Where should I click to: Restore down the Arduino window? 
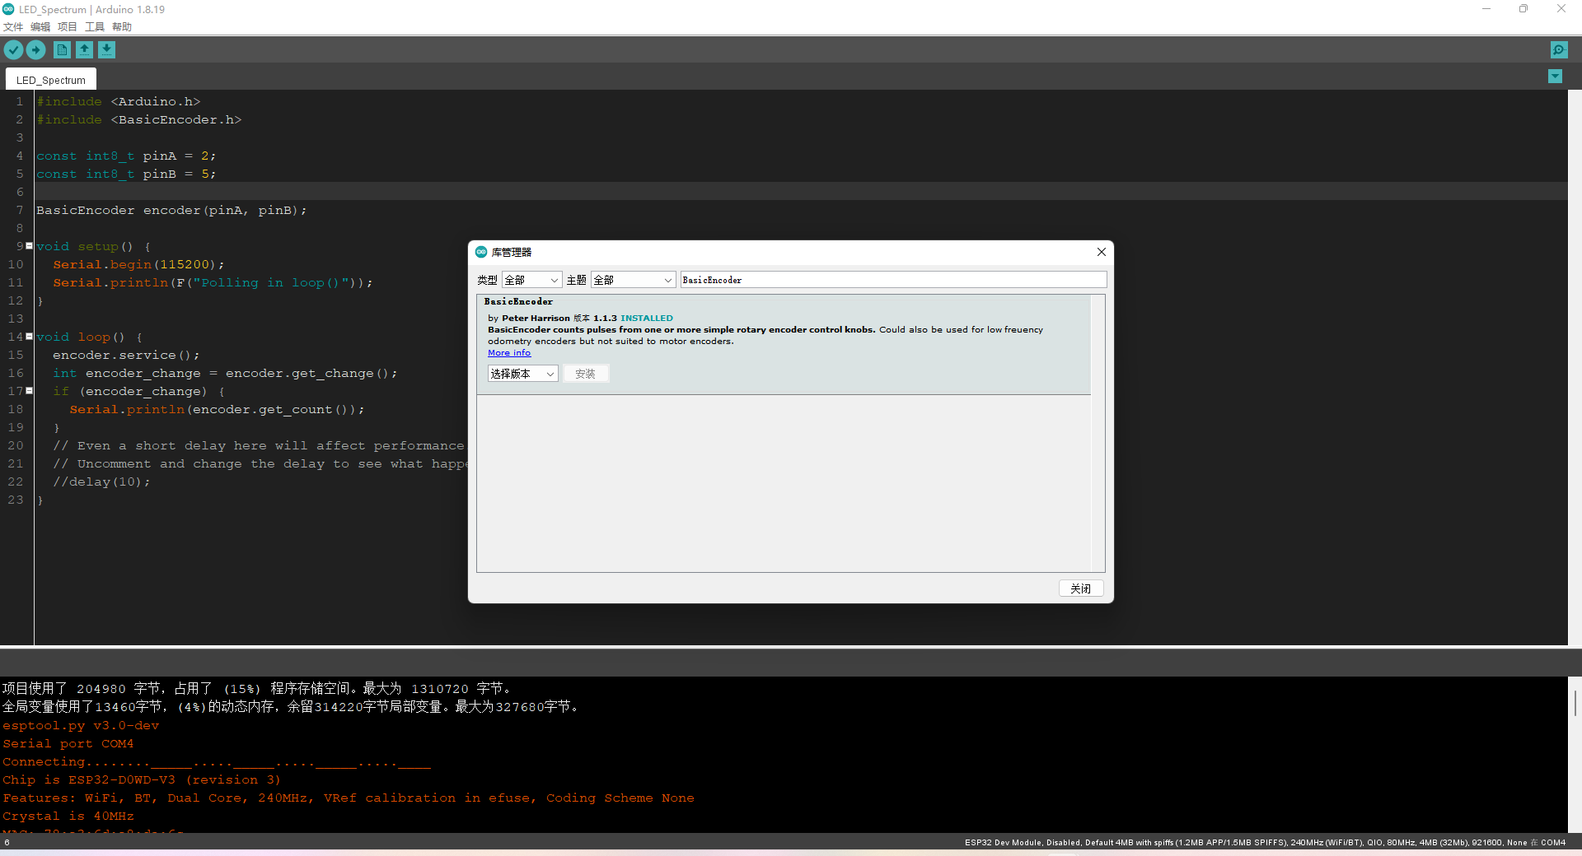pos(1523,9)
